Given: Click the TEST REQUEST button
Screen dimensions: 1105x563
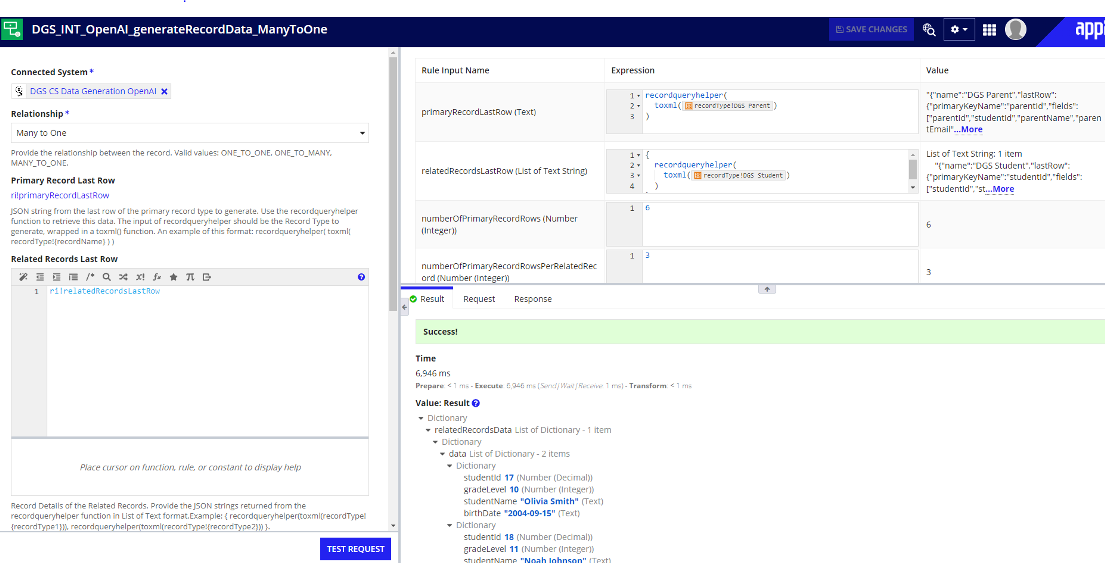Looking at the screenshot, I should pyautogui.click(x=356, y=549).
